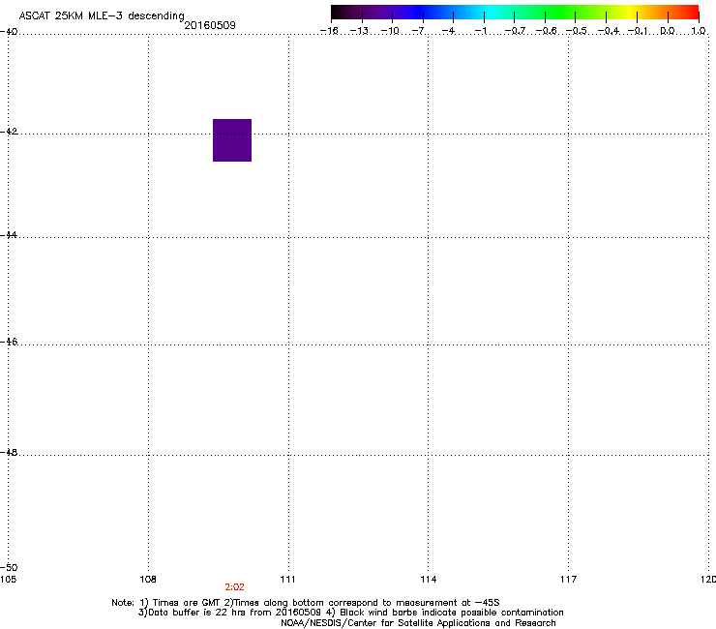Click the red 2:02 time label
716x629 pixels.
coord(234,587)
